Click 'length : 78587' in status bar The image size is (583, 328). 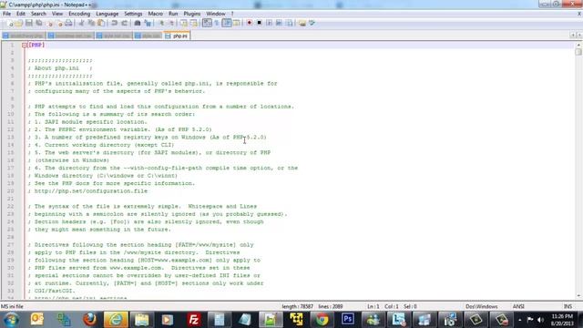click(x=298, y=306)
